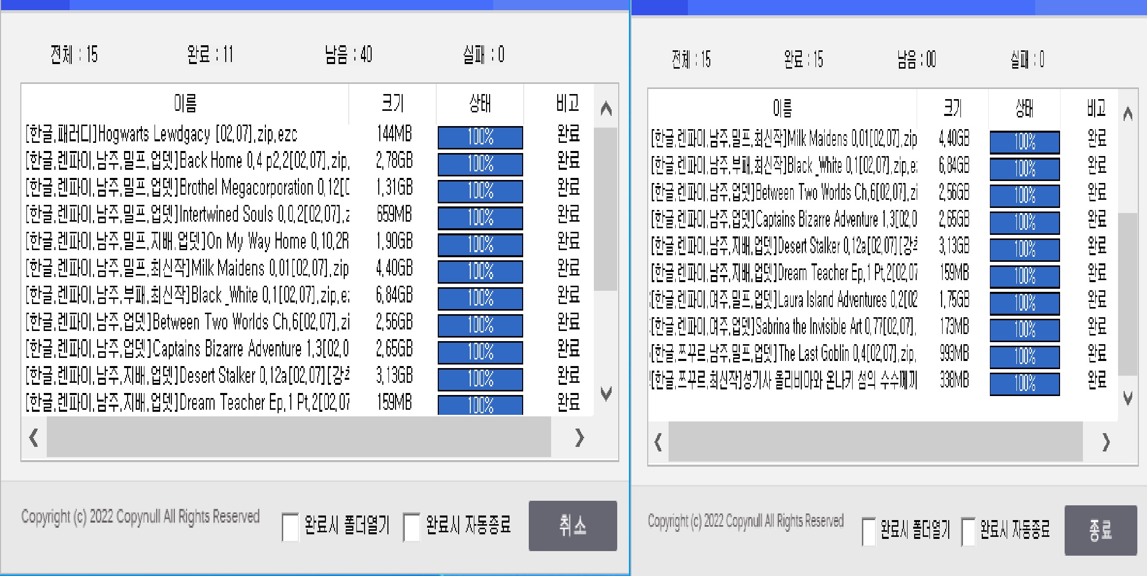Enable 완료시 자동종료 checkbox in left window

point(411,527)
